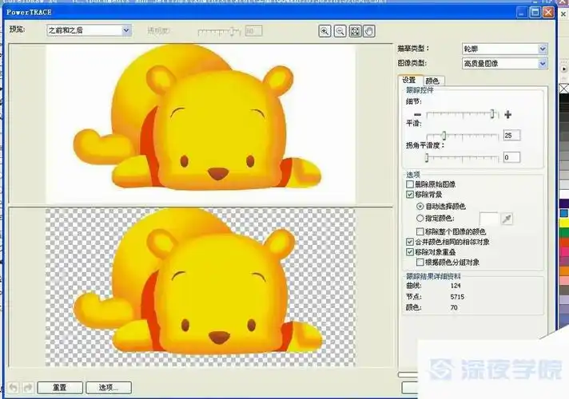Click the undo arrow icon
Screen dimensions: 569x399
pyautogui.click(x=14, y=388)
